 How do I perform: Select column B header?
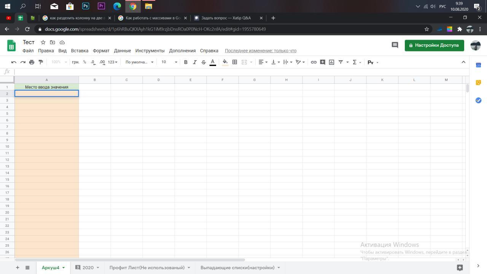click(95, 80)
